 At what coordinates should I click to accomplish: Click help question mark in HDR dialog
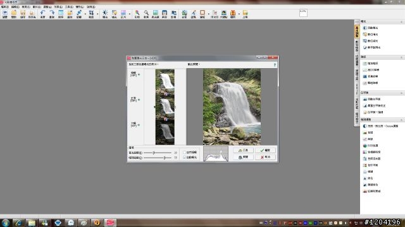(275, 65)
